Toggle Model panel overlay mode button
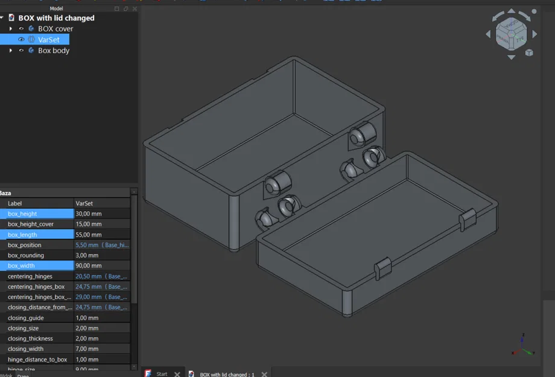The image size is (555, 377). point(117,8)
